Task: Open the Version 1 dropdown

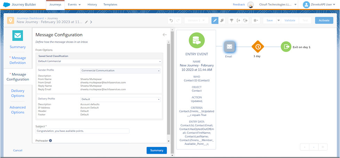Action: click(x=197, y=20)
